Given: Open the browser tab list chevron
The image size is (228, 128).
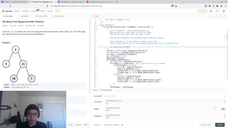Looking at the screenshot, I should (x=214, y=2).
